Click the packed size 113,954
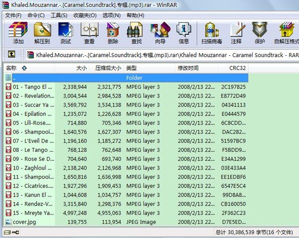 111,222
